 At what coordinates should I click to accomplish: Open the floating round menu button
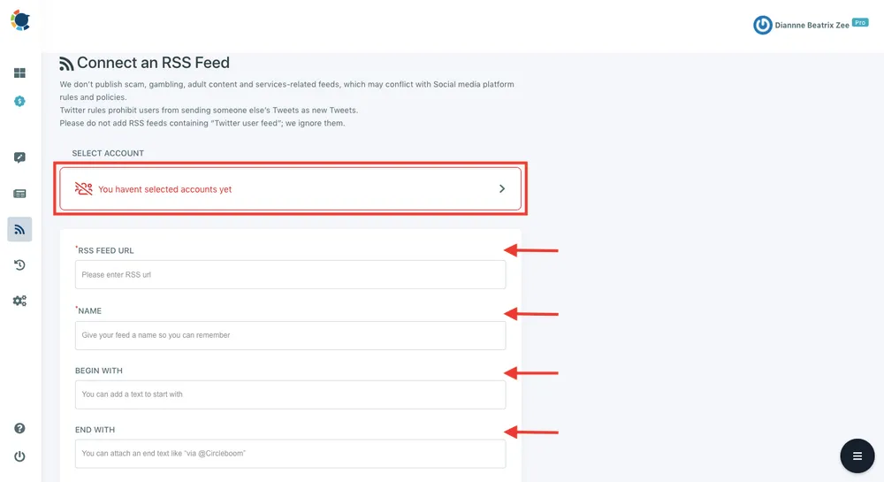tap(857, 455)
